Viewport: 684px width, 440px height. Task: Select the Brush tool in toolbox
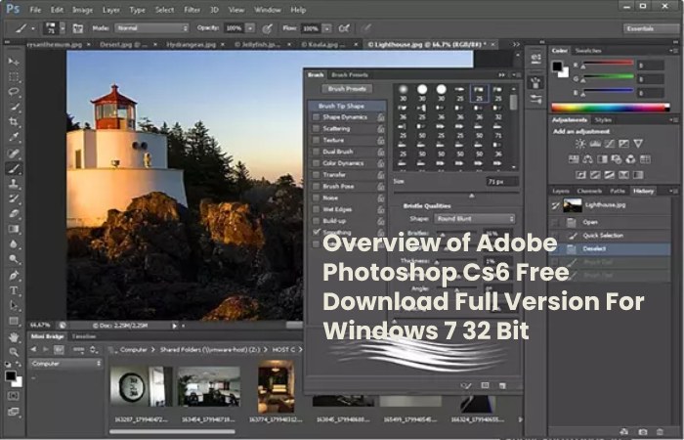[14, 168]
